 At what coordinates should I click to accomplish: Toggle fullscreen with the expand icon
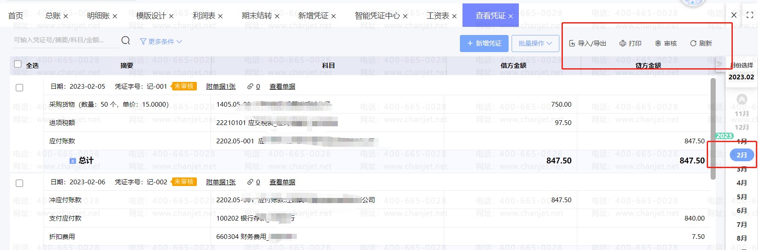point(749,15)
